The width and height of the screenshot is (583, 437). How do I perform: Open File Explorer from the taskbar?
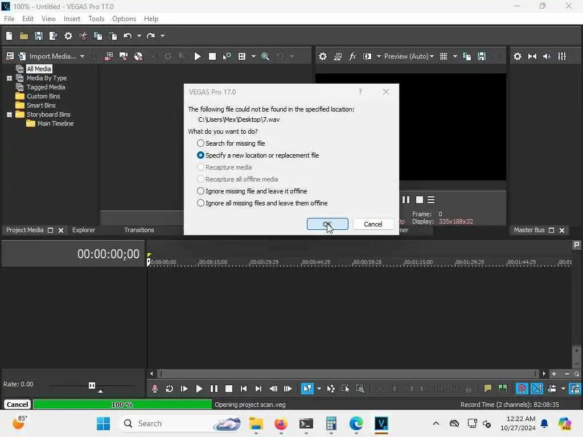[256, 423]
